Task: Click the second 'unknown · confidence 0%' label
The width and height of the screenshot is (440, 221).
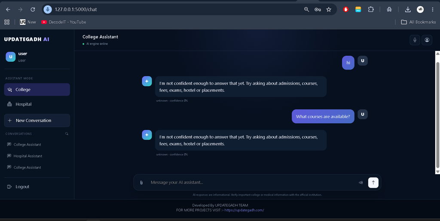Action: pyautogui.click(x=172, y=154)
